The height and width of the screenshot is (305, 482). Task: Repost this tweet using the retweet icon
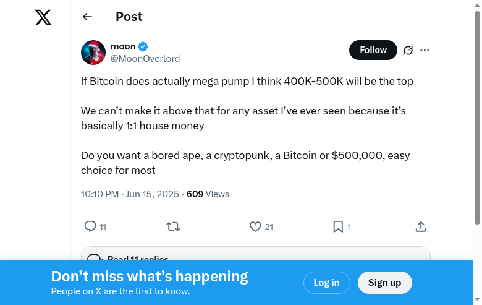click(x=173, y=226)
